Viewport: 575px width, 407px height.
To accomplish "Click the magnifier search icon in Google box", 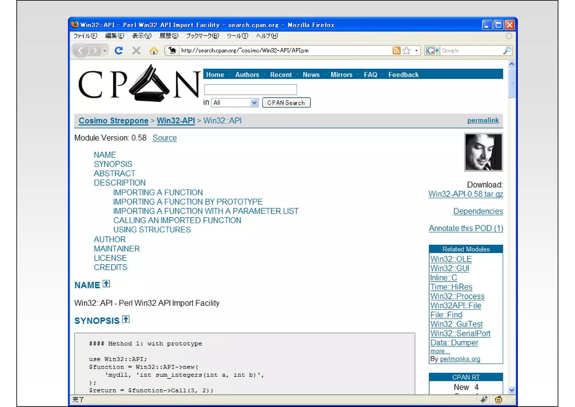I will [x=507, y=51].
